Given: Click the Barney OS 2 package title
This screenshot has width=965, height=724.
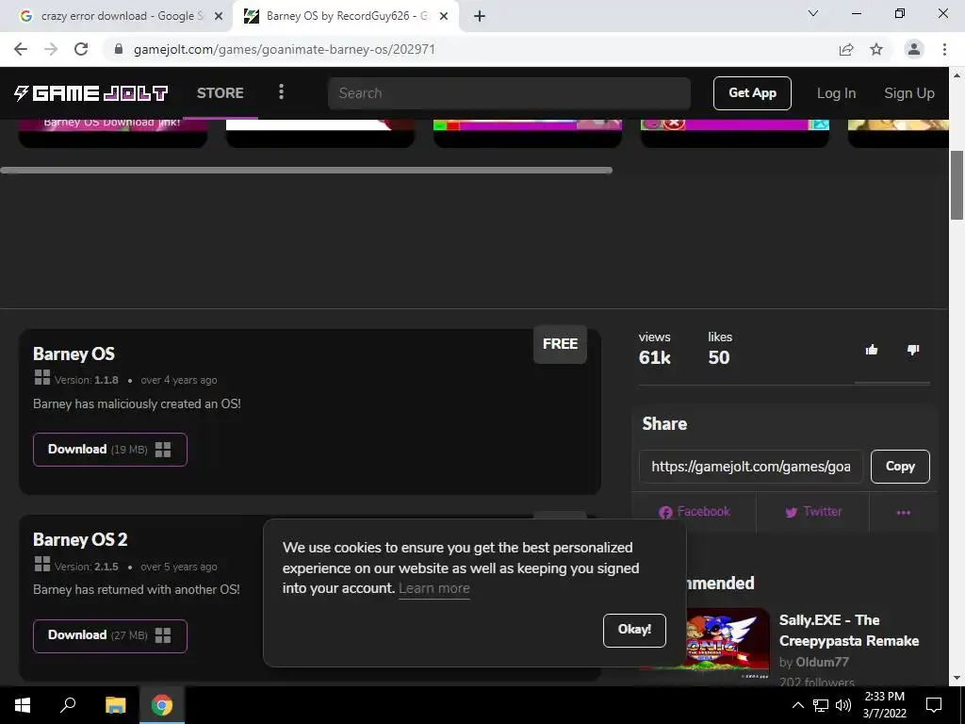Looking at the screenshot, I should (80, 540).
